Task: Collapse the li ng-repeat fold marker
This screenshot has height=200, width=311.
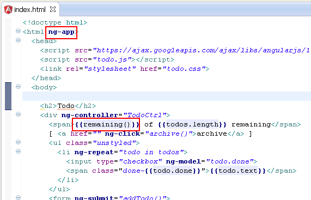Action: point(18,151)
